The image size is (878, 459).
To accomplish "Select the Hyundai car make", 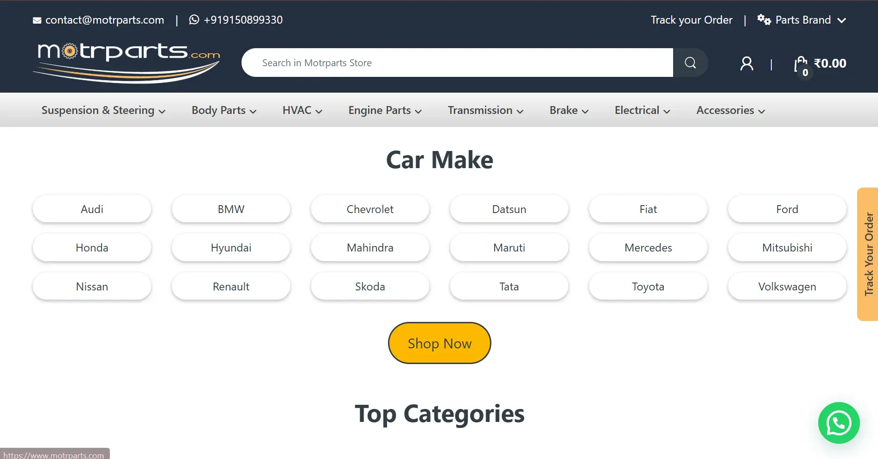I will tap(231, 248).
